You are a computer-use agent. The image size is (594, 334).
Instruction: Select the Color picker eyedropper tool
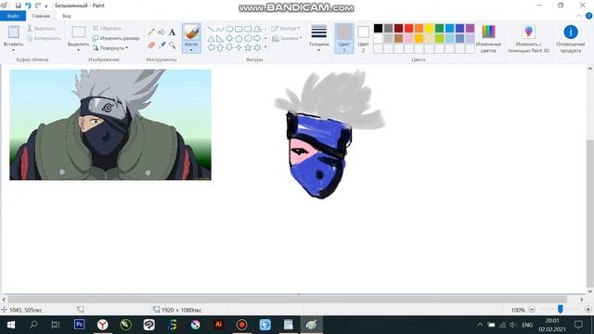pos(161,45)
